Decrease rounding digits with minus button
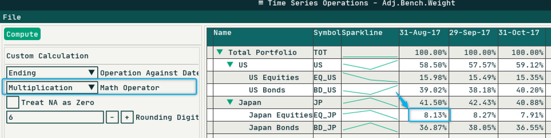This screenshot has width=551, height=138. 112,117
